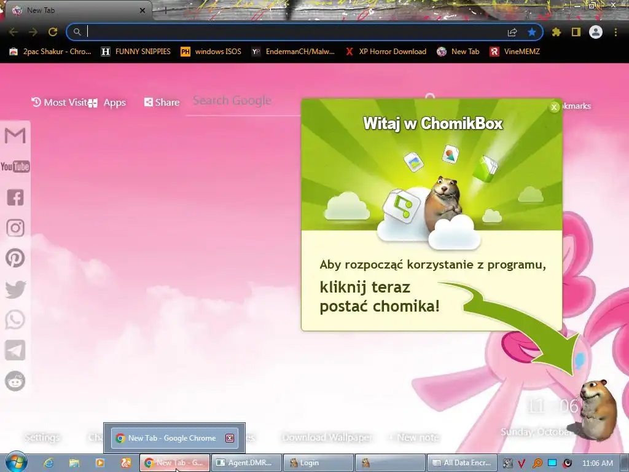The height and width of the screenshot is (472, 629).
Task: Reload the current page
Action: coord(53,32)
